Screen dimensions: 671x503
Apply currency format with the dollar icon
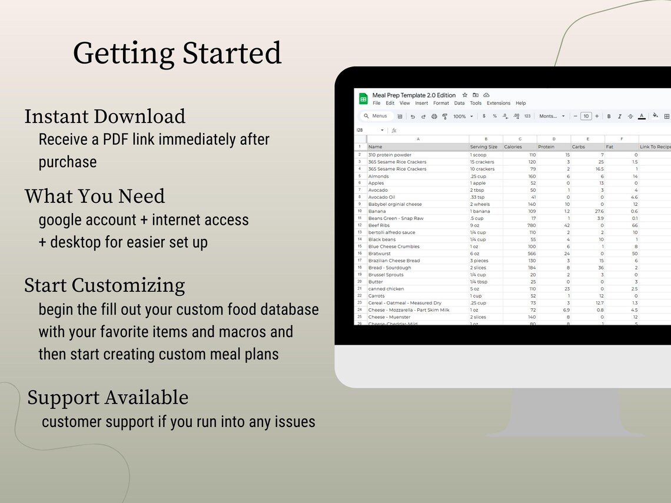coord(483,116)
